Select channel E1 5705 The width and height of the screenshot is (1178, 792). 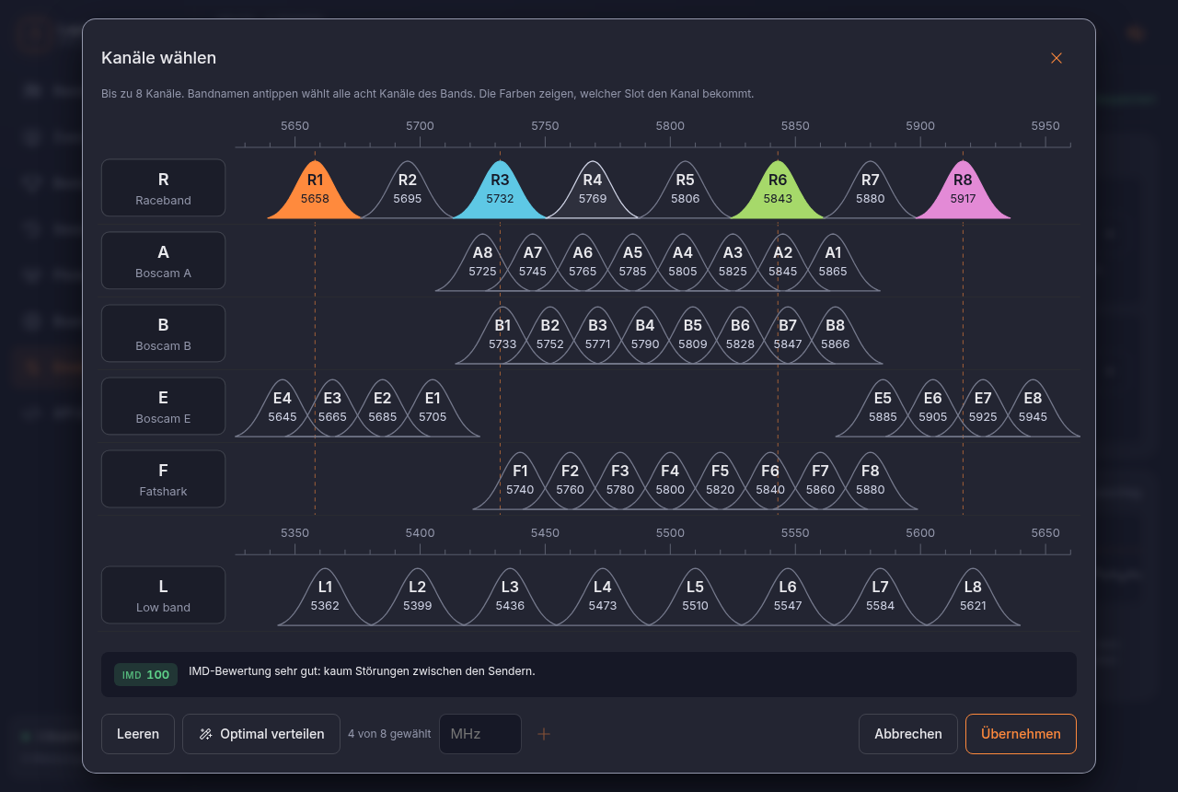(x=433, y=407)
